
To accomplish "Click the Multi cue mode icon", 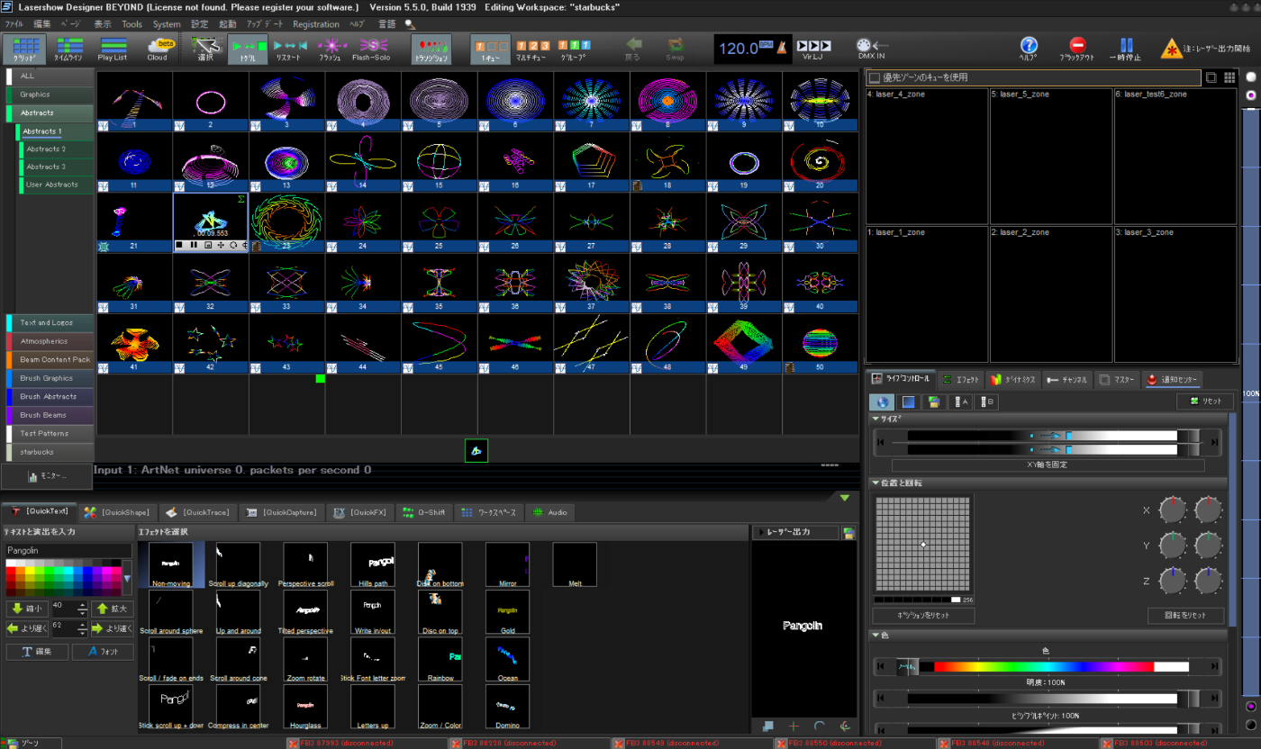I will [533, 49].
